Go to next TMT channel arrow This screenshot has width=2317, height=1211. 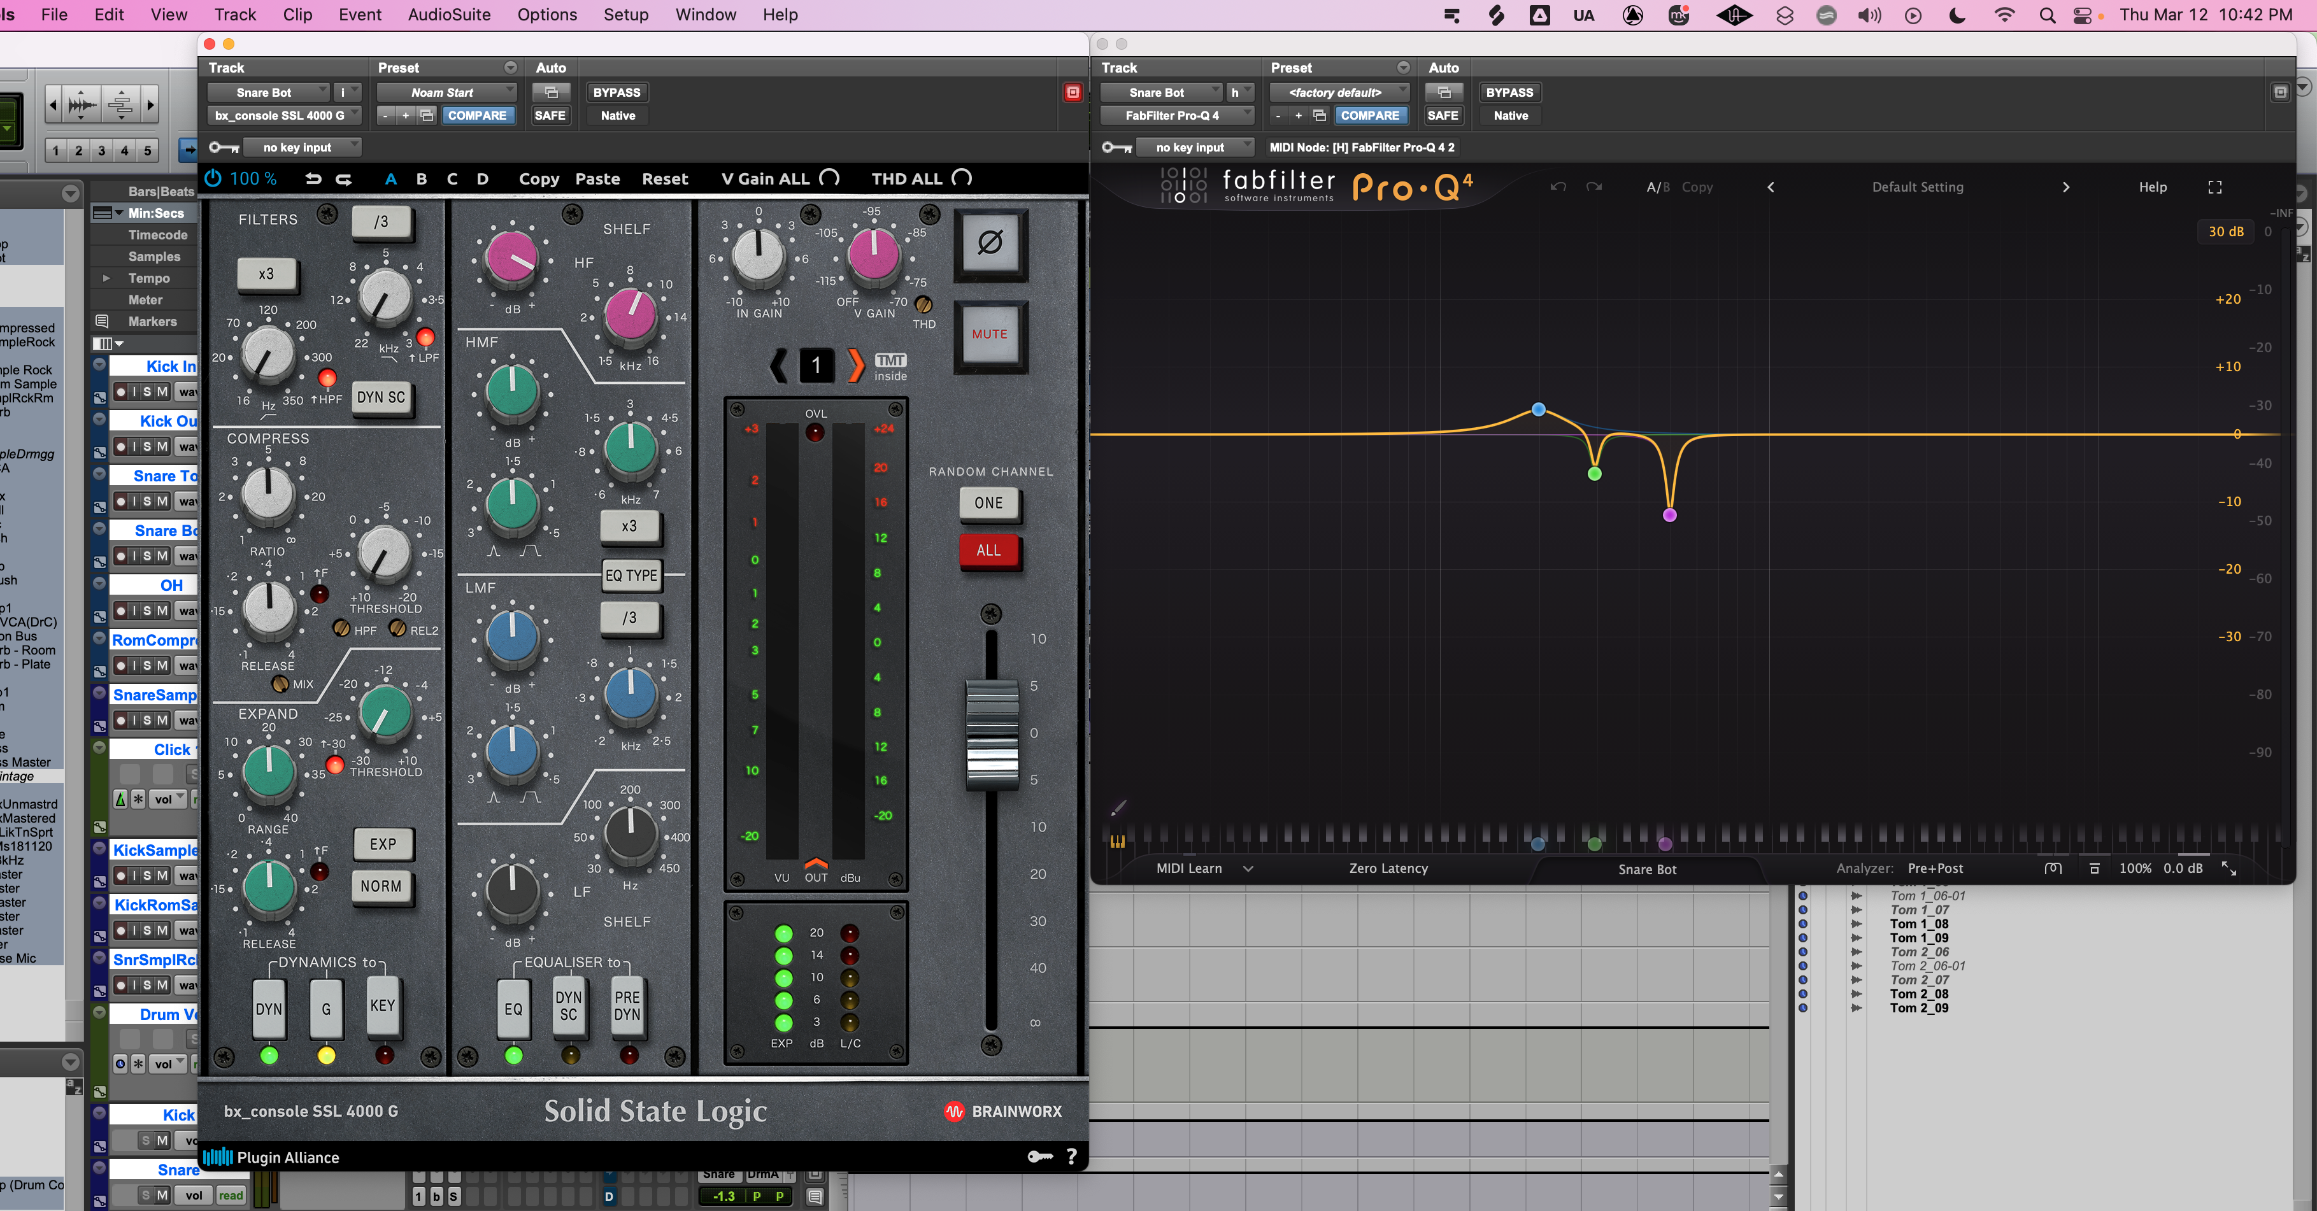(x=855, y=365)
